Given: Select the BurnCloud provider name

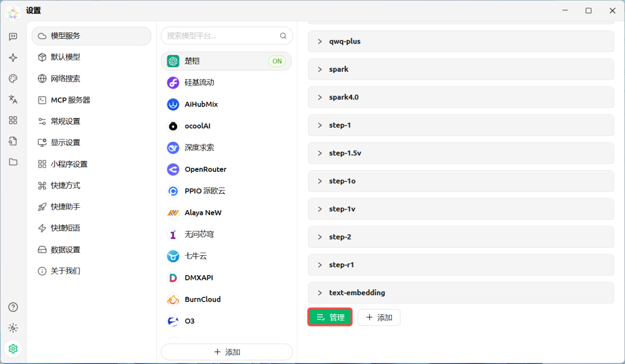Looking at the screenshot, I should tap(203, 299).
